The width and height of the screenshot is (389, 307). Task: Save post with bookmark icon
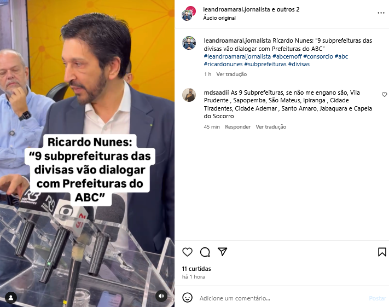(x=382, y=252)
